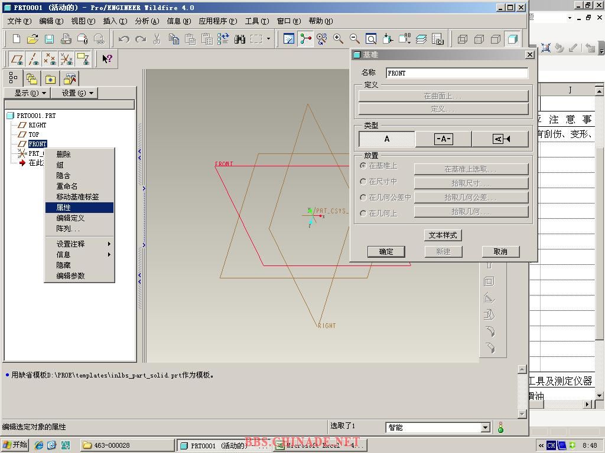The image size is (605, 453).
Task: Launch Internet Explorer from the quick launch
Action: pyautogui.click(x=39, y=445)
